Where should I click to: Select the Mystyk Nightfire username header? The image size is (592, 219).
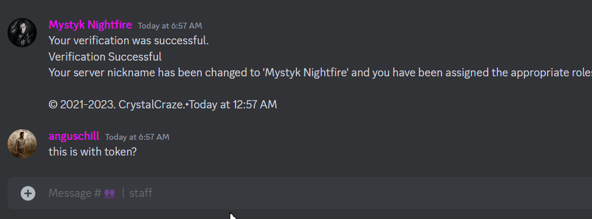pos(90,25)
